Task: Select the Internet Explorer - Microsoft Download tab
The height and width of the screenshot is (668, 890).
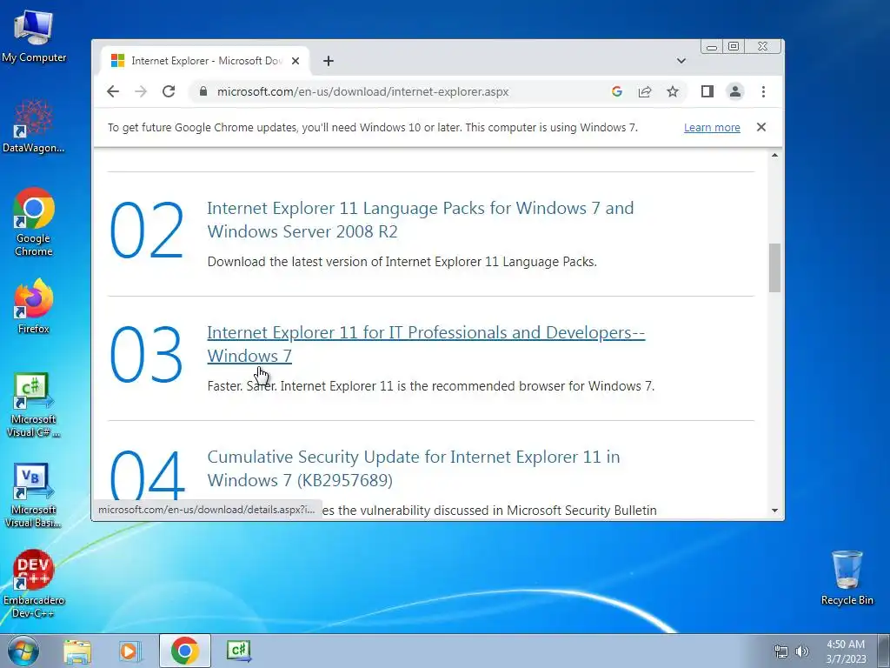Action: [x=204, y=61]
